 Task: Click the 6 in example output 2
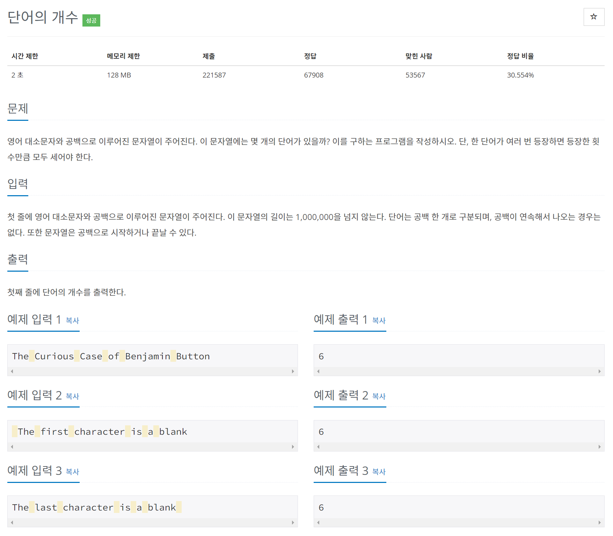pos(321,432)
